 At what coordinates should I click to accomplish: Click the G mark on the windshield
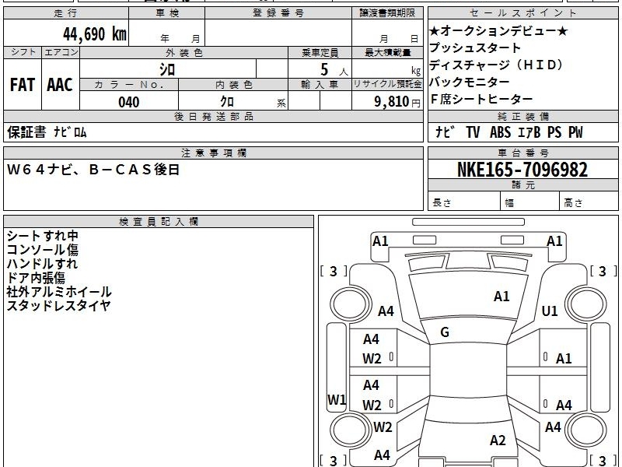click(x=445, y=332)
